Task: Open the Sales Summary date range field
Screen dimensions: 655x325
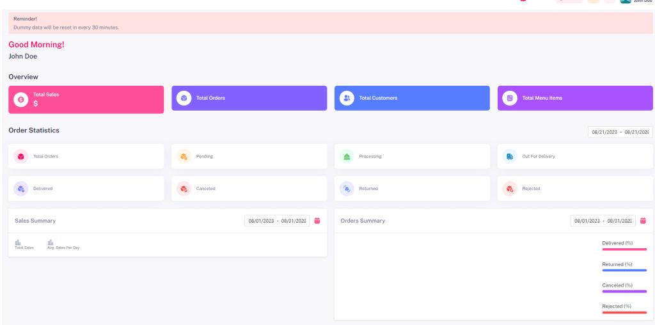Action: [x=277, y=221]
